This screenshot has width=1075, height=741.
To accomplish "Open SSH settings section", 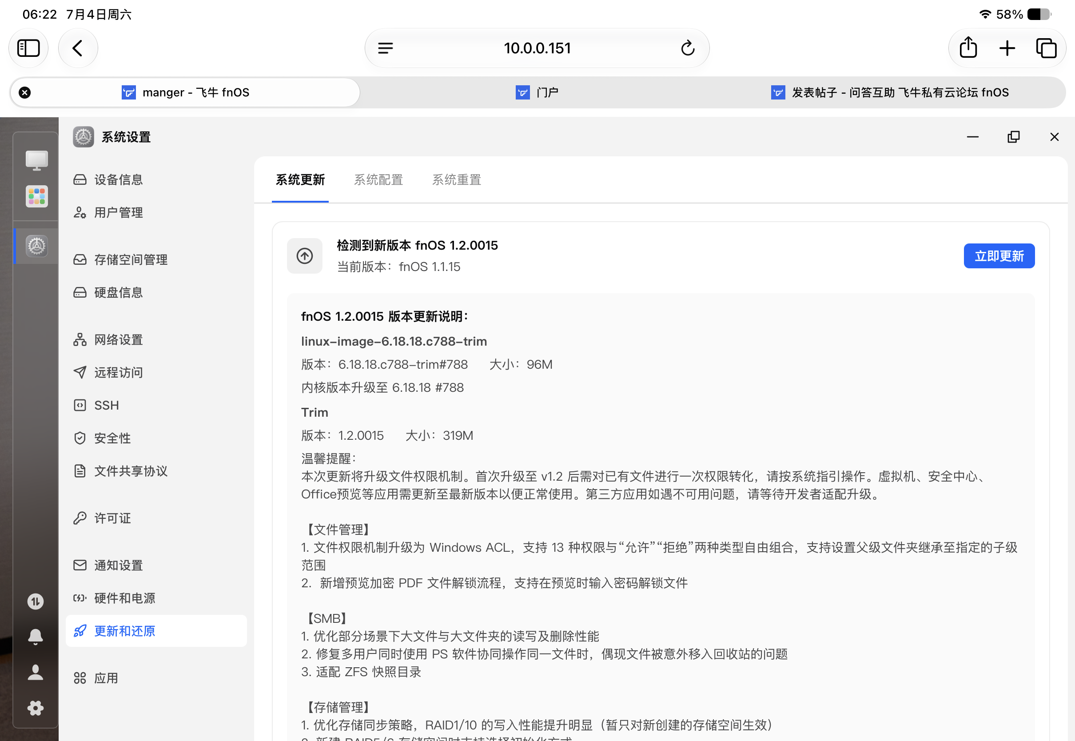I will [x=156, y=405].
